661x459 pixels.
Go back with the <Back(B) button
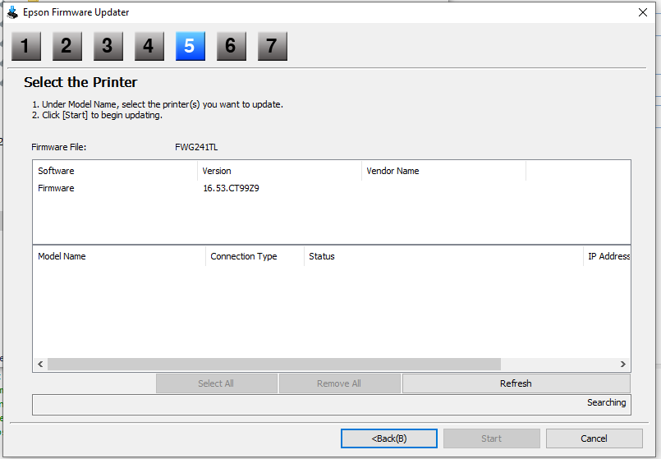point(388,438)
